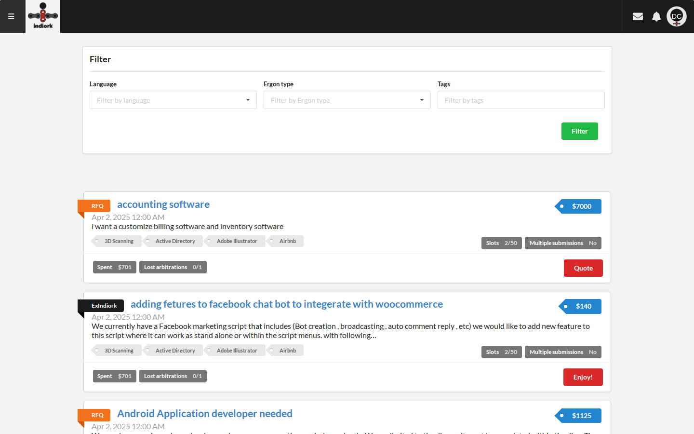This screenshot has height=434, width=694.
Task: Click Spent $701 badge on accounting software
Action: point(115,267)
